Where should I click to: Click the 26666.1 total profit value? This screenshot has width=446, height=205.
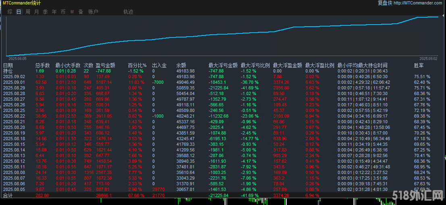click(104, 196)
